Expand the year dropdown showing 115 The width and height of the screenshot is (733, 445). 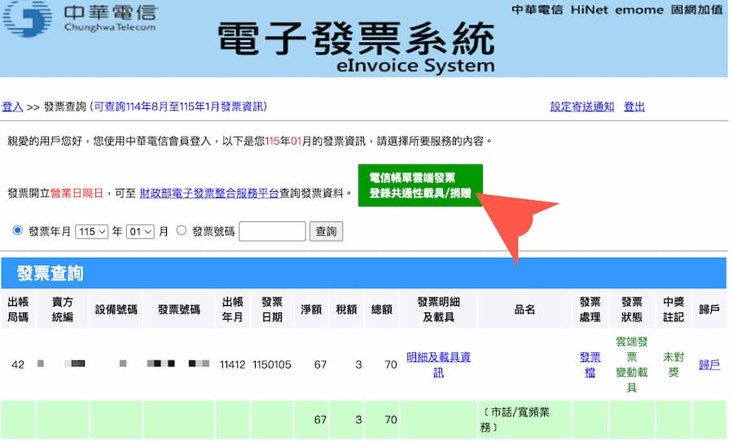pyautogui.click(x=91, y=232)
